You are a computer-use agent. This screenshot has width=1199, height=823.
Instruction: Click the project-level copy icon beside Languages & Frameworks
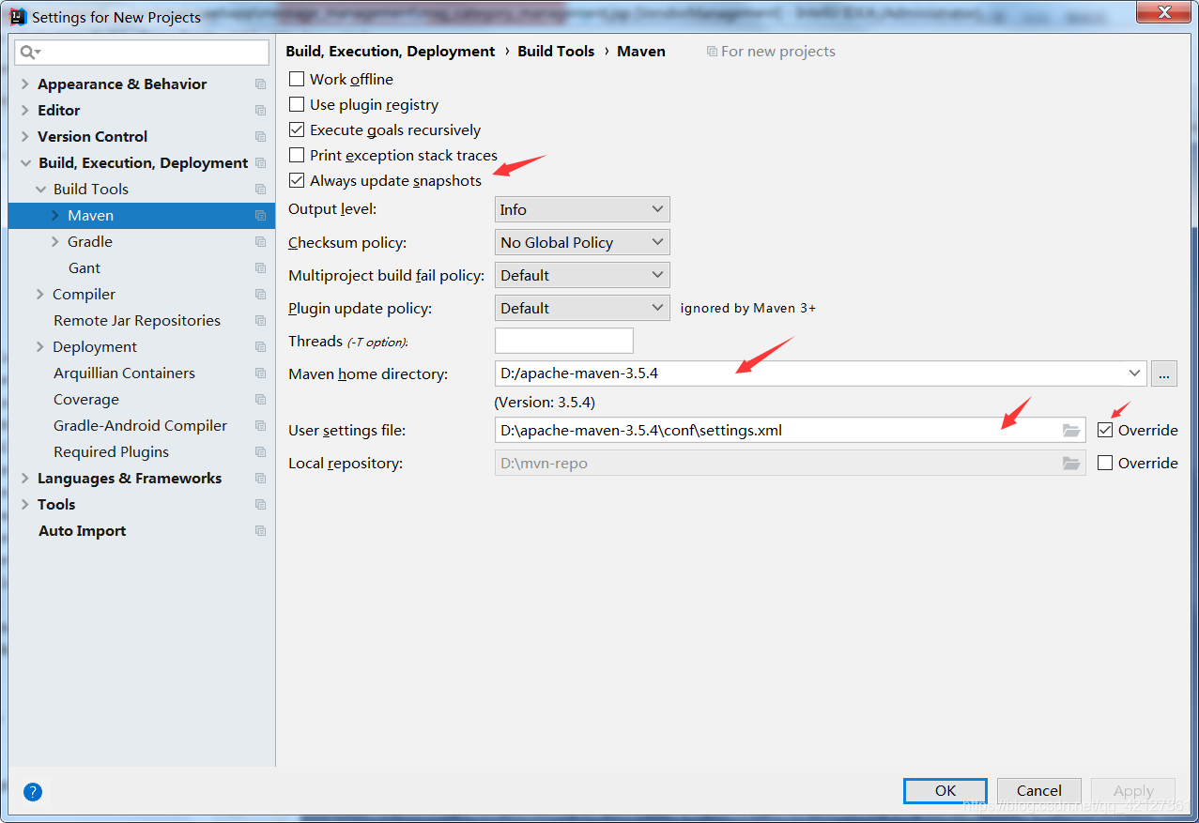260,479
